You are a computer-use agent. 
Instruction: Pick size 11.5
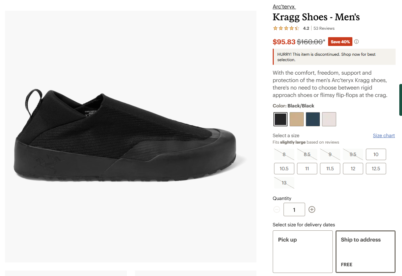click(330, 169)
